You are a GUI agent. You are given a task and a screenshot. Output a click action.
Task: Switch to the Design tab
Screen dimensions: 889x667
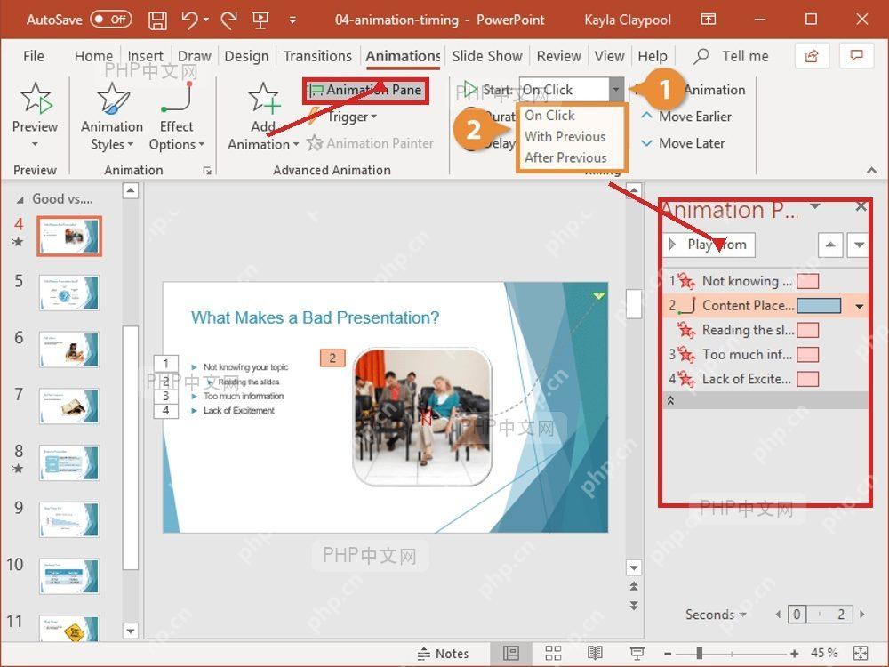coord(246,56)
